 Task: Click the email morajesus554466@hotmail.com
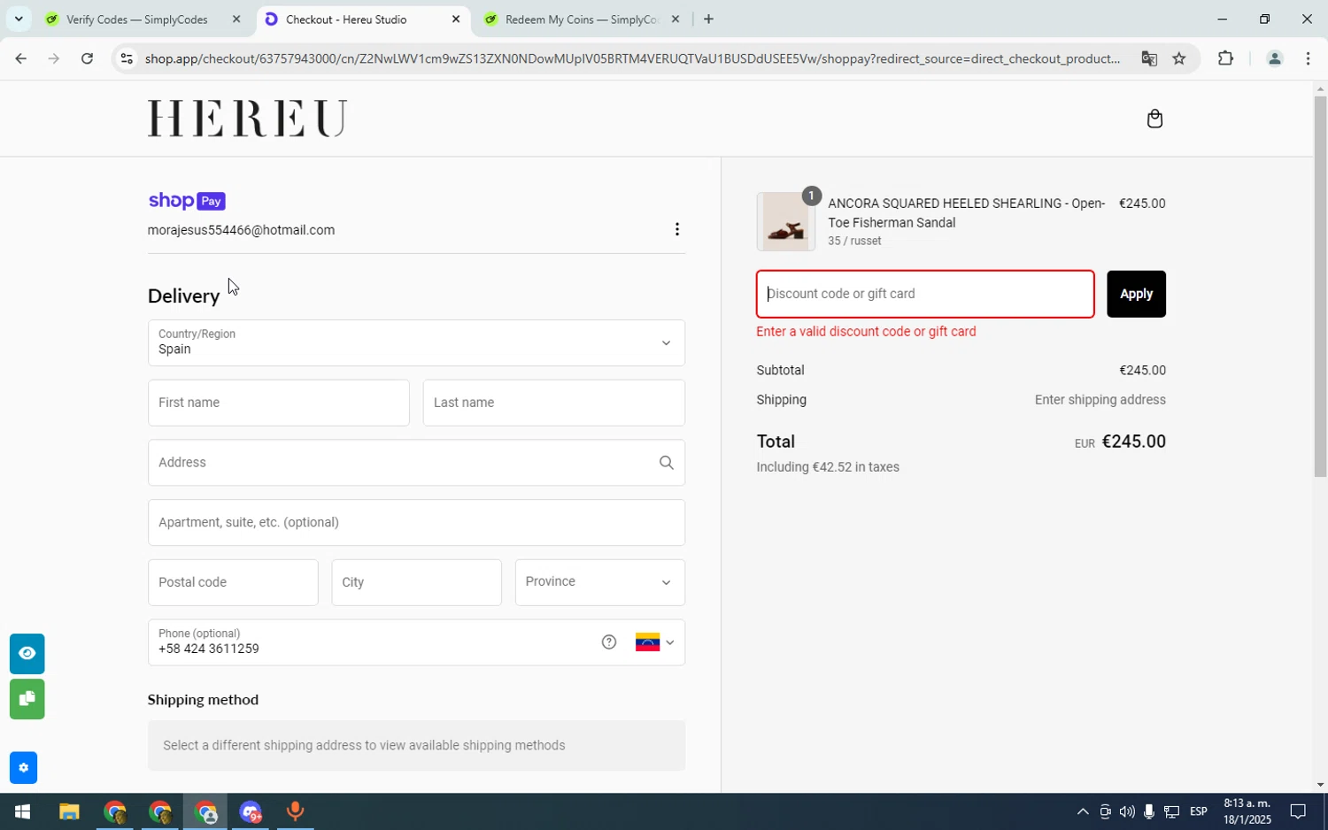coord(241,230)
